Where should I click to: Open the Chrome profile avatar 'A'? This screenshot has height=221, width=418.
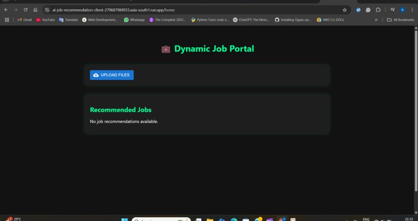(402, 10)
